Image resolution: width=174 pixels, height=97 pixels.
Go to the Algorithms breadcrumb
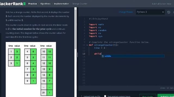tap(45, 4)
